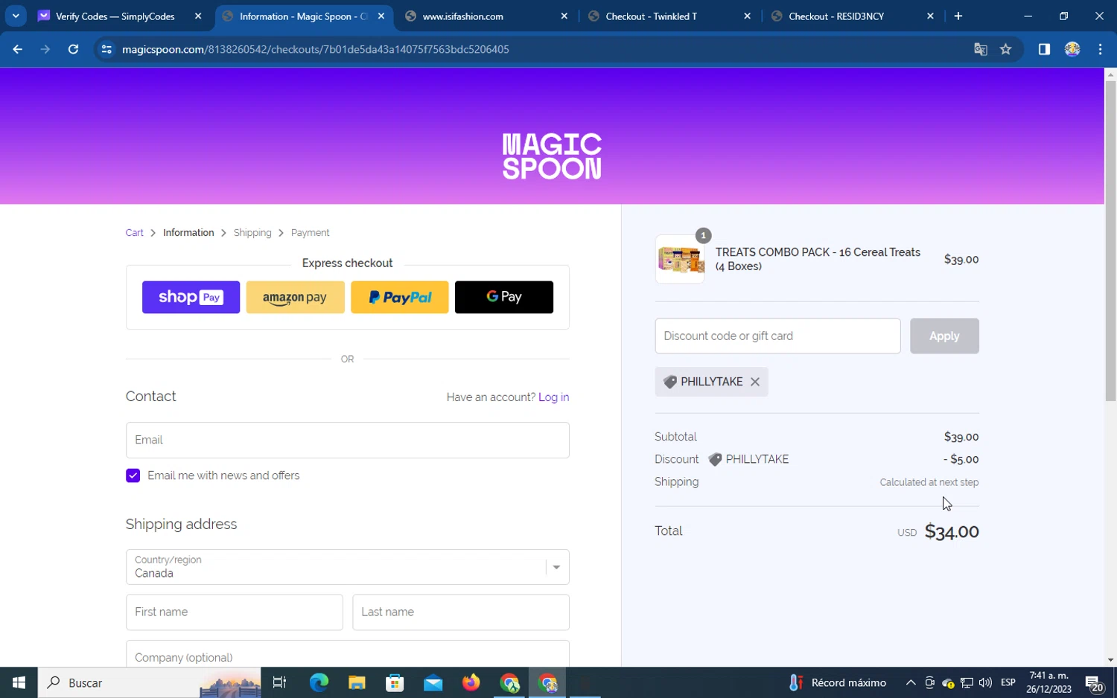Click the Log in link
This screenshot has height=698, width=1117.
click(x=553, y=397)
